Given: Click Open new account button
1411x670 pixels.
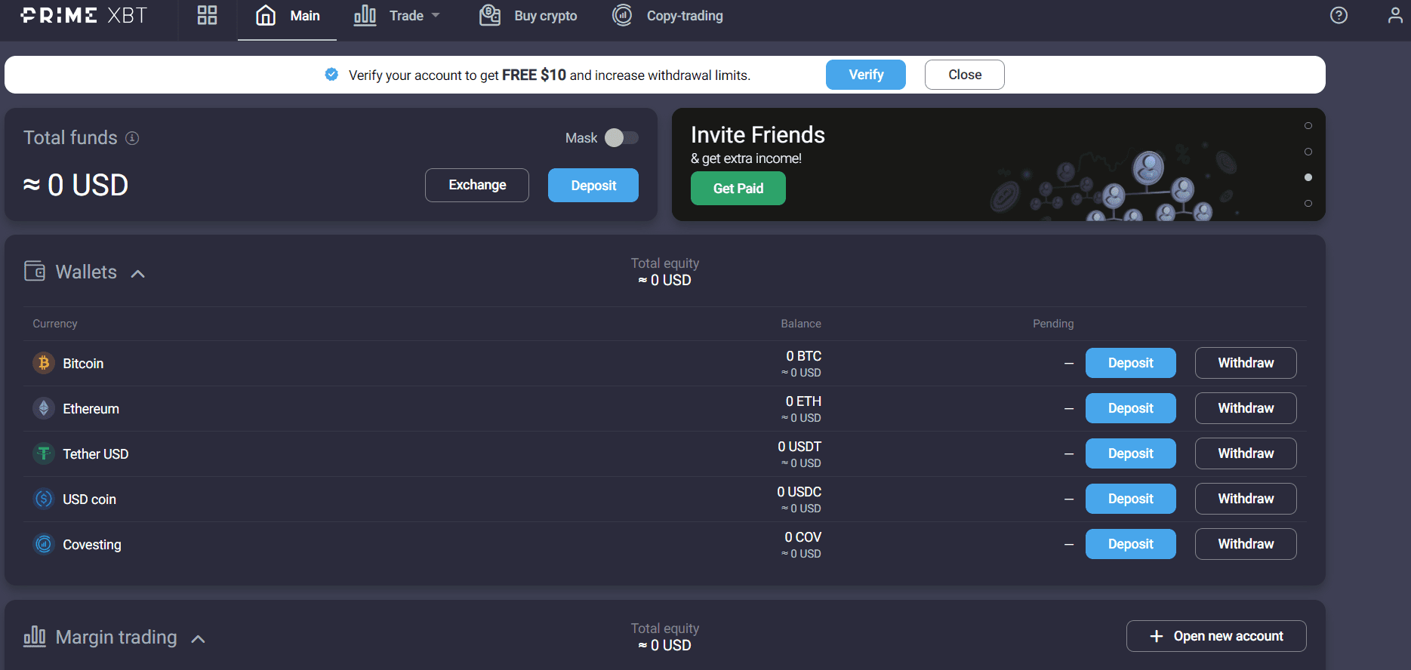Looking at the screenshot, I should [x=1216, y=636].
